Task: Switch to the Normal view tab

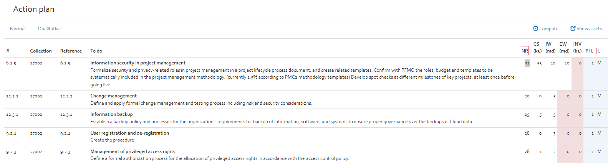Action: coord(18,29)
